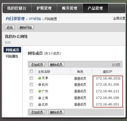
Task: Click the 删除网络 button
Action: (26, 28)
